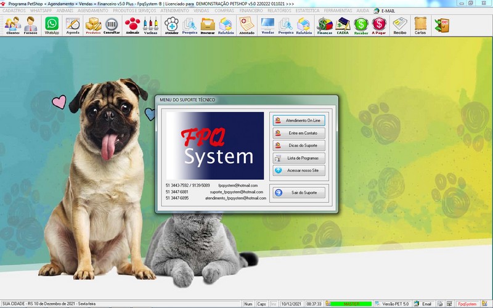The image size is (493, 308).
Task: Click the SUA CIDADE date text
Action: point(49,304)
